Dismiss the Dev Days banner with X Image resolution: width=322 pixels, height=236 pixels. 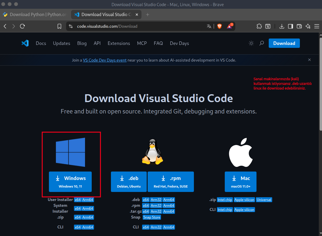click(x=309, y=60)
